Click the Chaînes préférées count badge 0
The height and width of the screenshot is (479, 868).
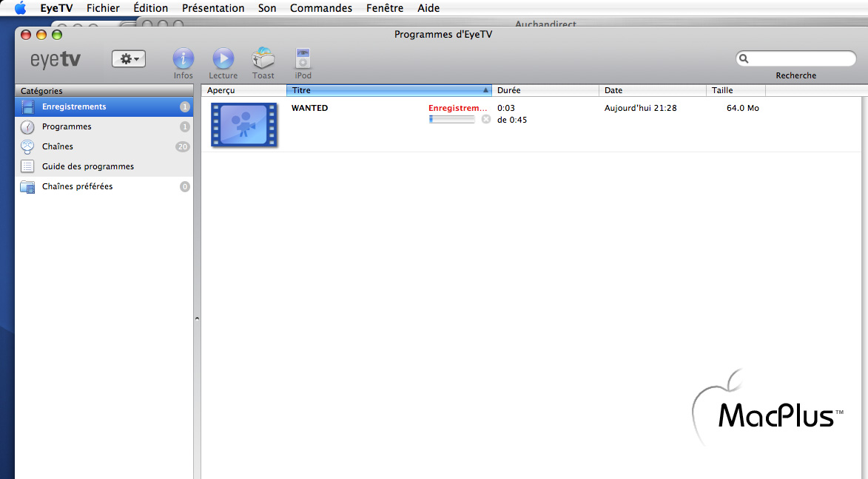point(185,186)
